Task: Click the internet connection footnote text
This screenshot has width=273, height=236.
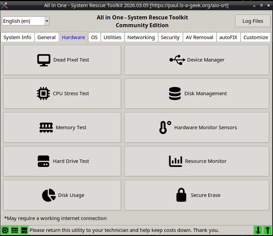Action: [55, 218]
